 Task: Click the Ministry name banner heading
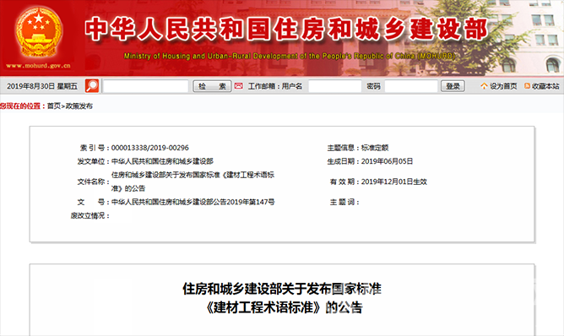tap(286, 30)
